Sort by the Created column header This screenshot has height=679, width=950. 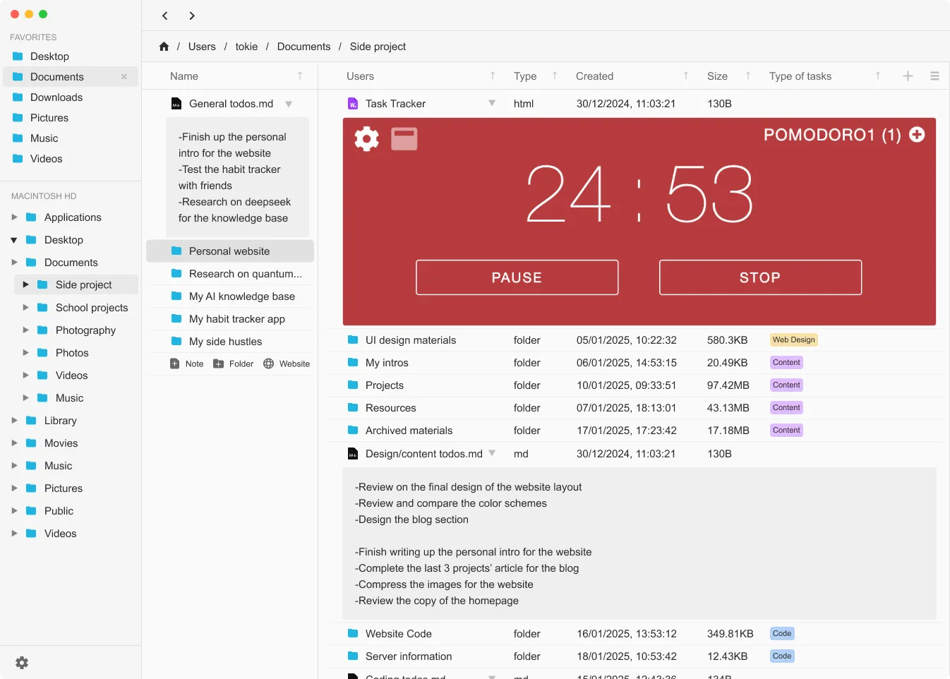click(594, 76)
